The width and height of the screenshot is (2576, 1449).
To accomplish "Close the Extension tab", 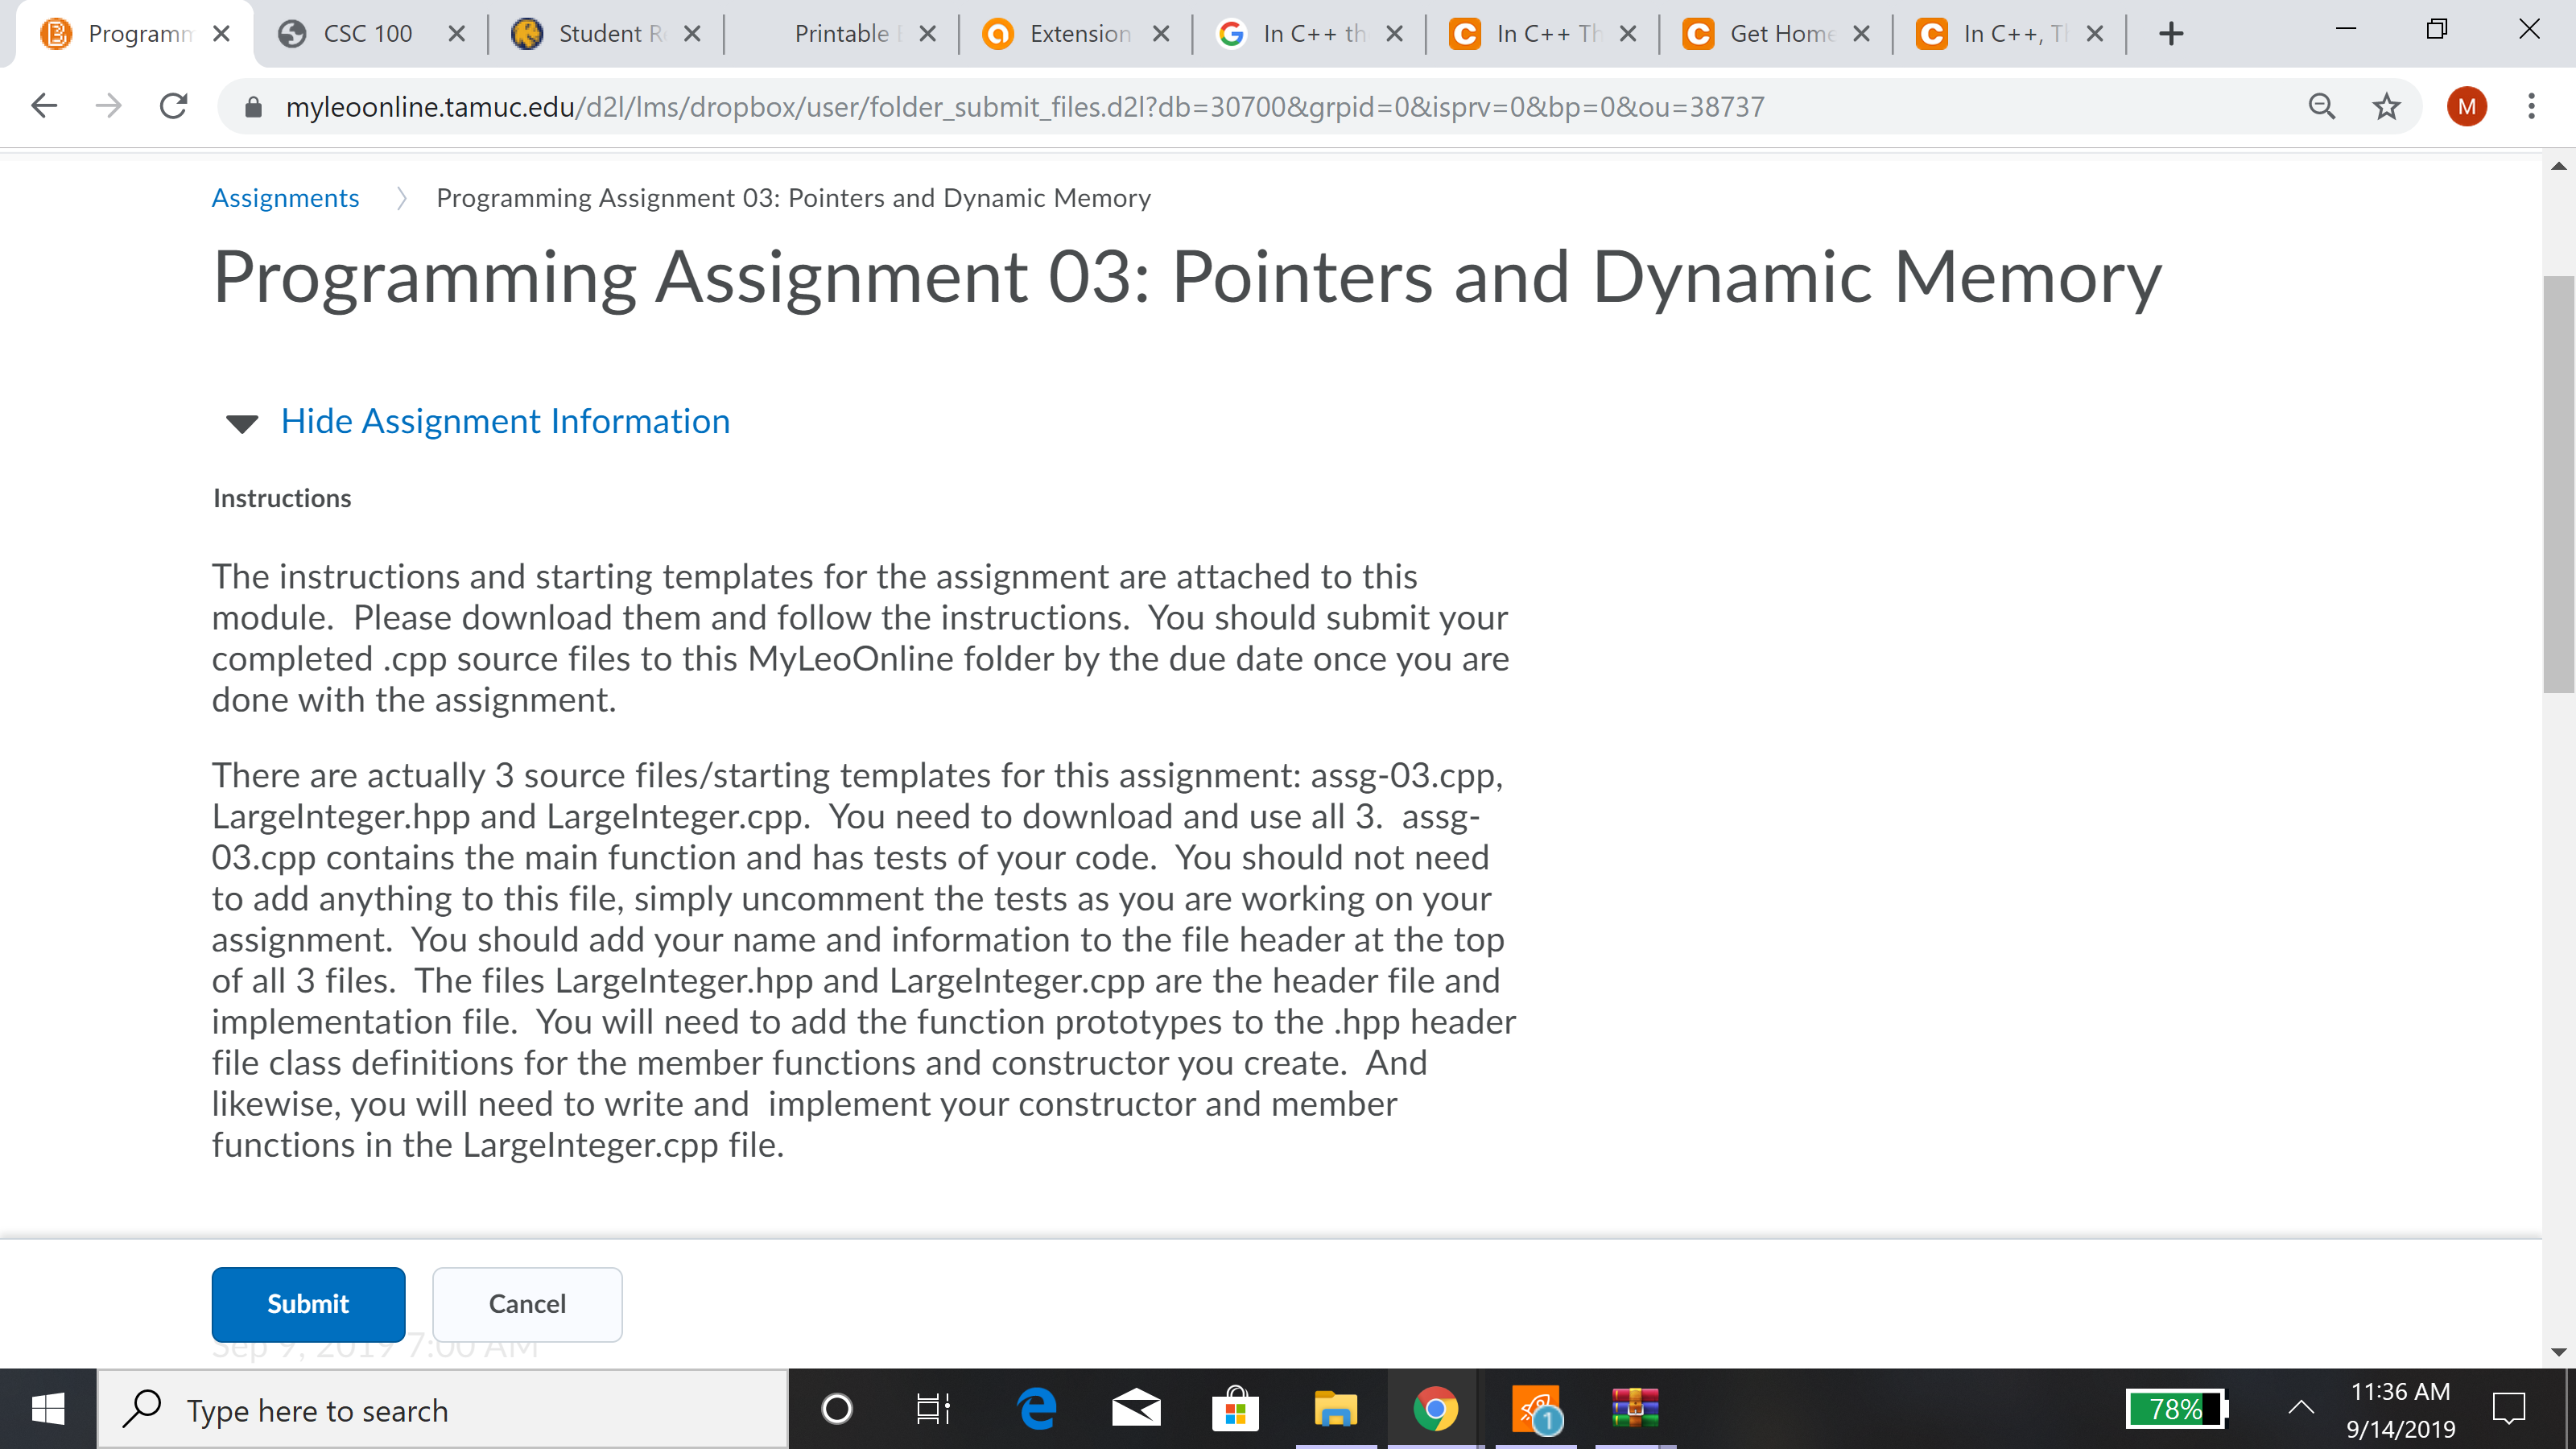I will pyautogui.click(x=1160, y=34).
